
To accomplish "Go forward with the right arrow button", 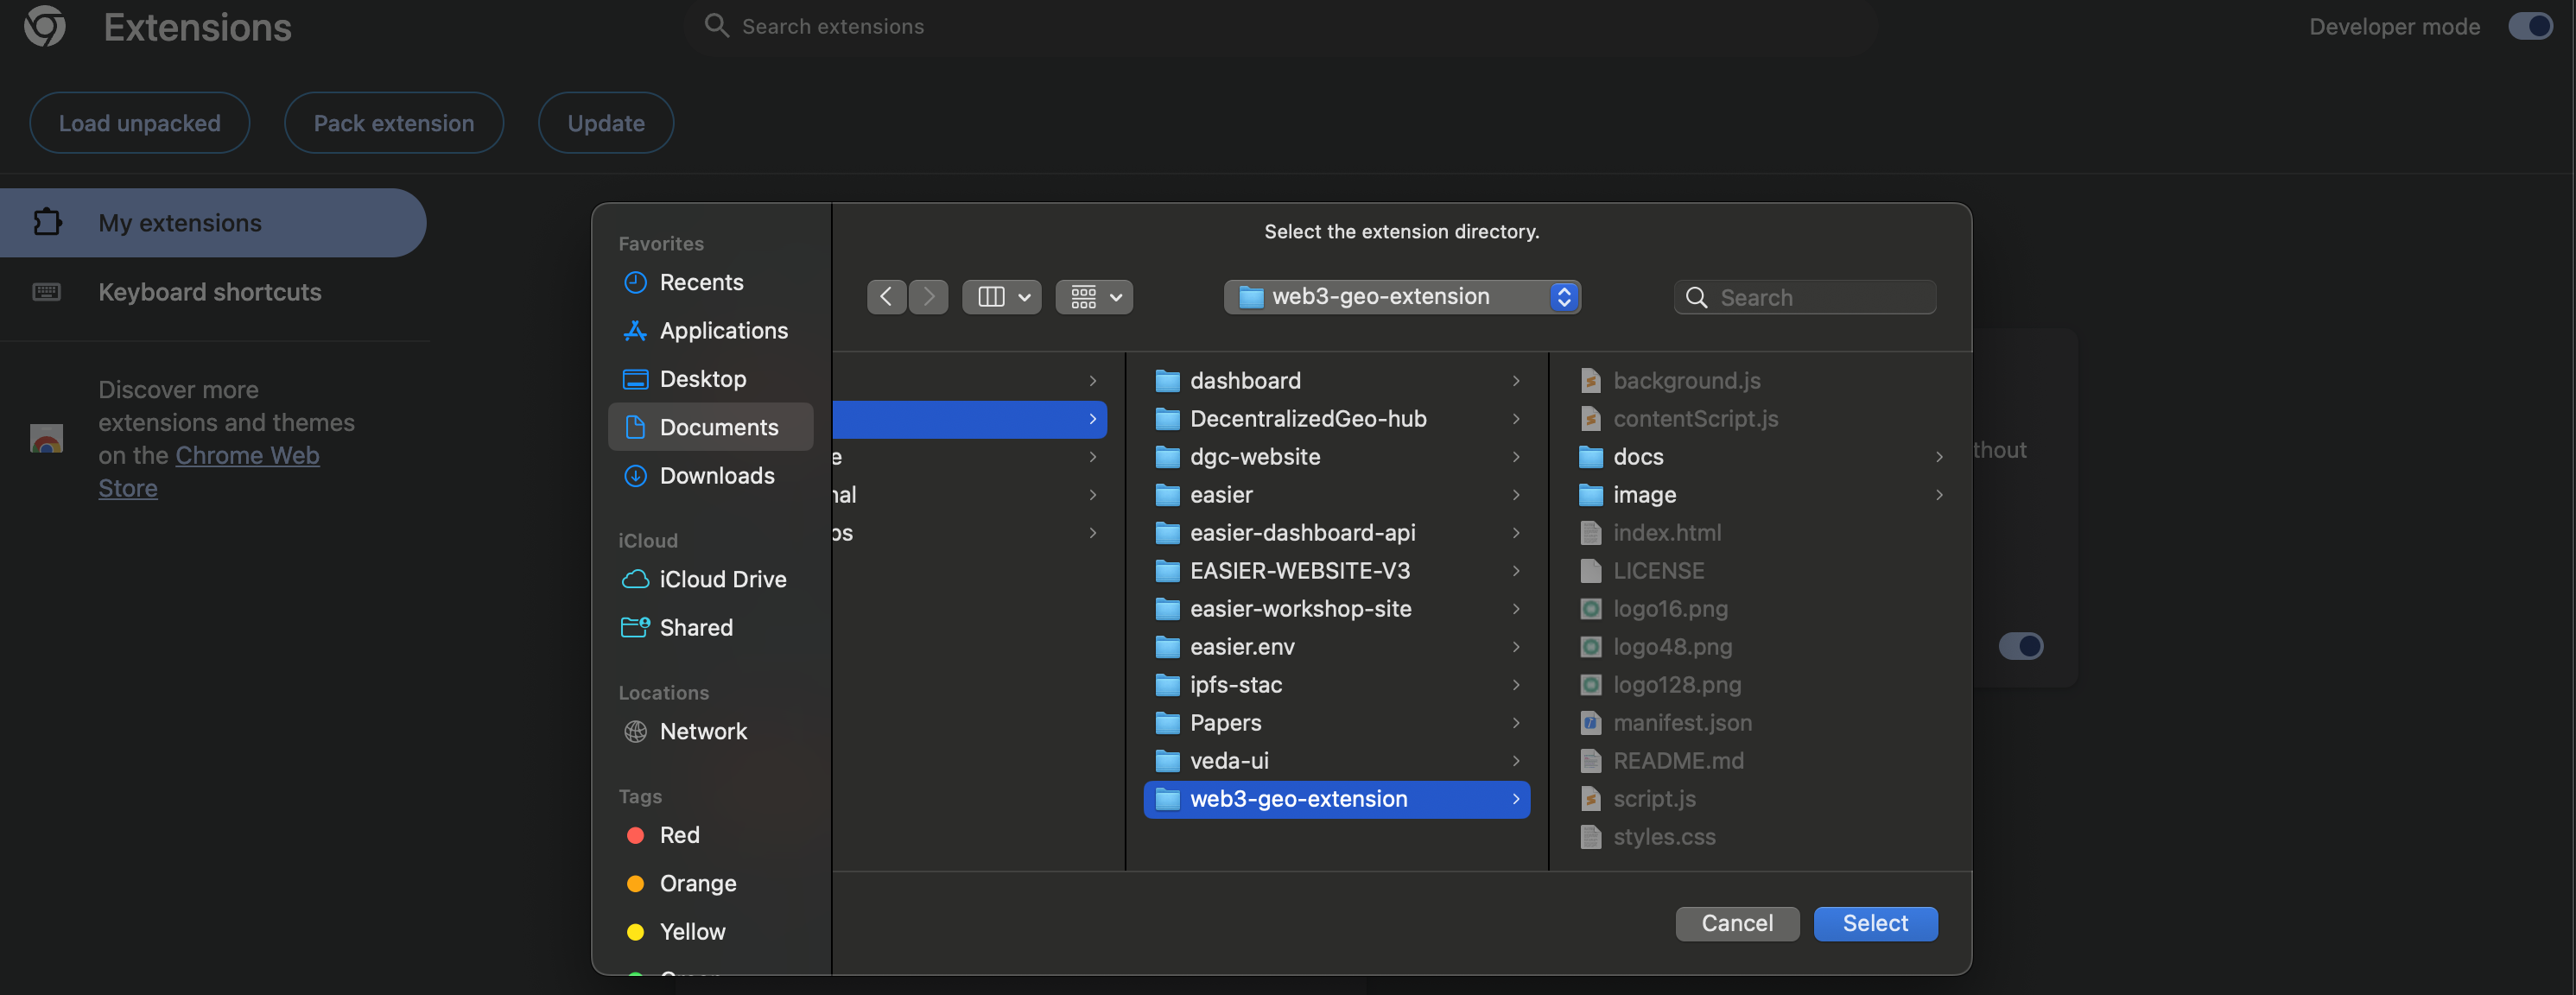I will coord(929,297).
